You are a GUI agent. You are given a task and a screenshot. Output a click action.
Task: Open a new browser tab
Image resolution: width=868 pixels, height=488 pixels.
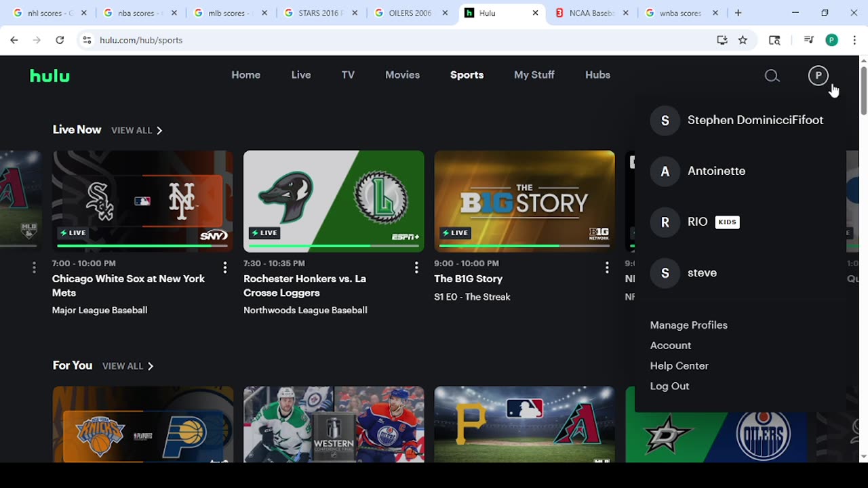[738, 13]
